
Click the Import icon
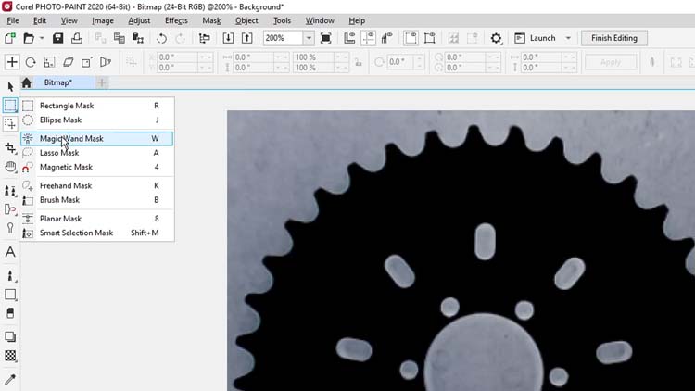tap(228, 38)
